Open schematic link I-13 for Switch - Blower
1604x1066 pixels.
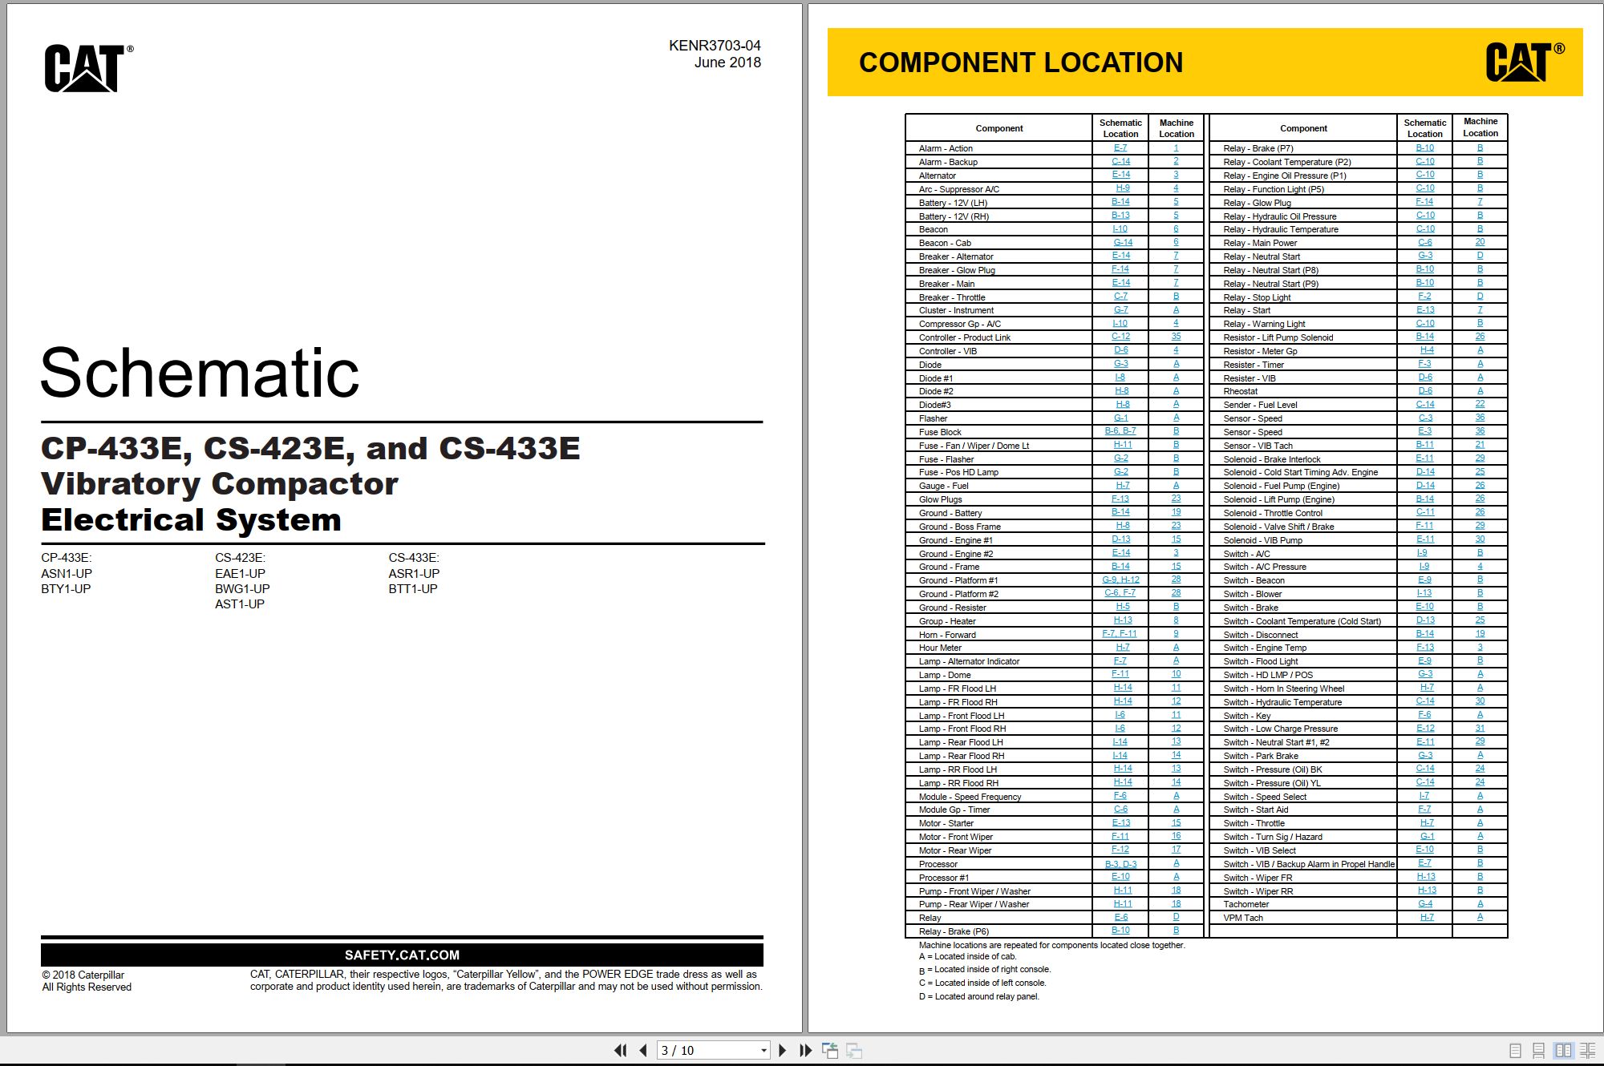[1424, 594]
